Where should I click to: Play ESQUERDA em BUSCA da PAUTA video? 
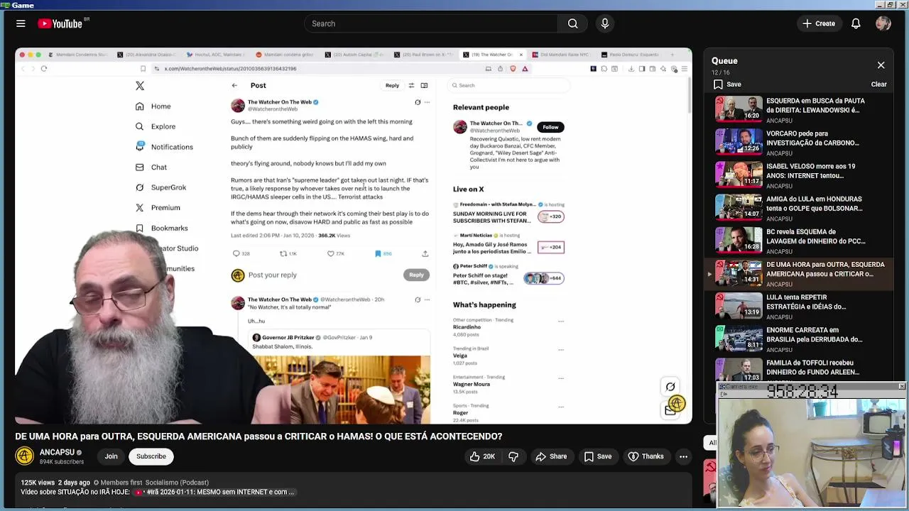800,109
